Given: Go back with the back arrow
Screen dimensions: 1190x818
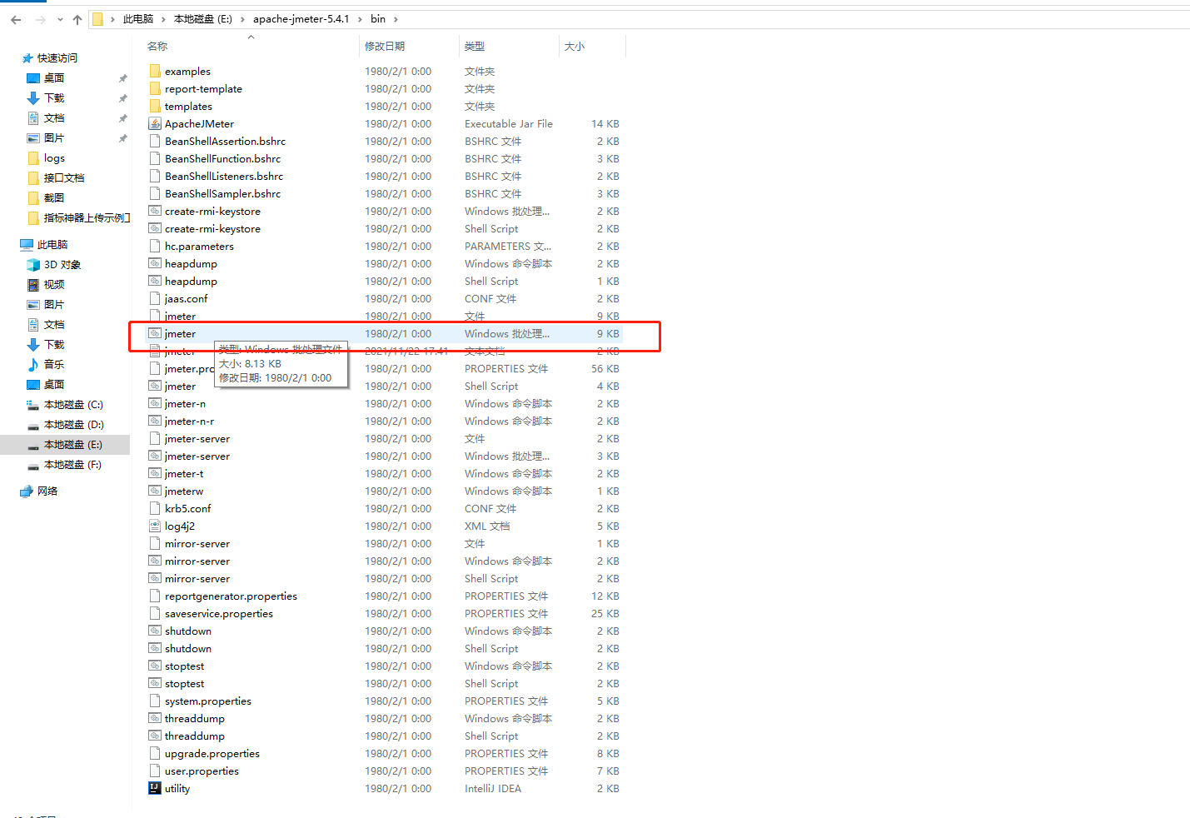Looking at the screenshot, I should [16, 19].
